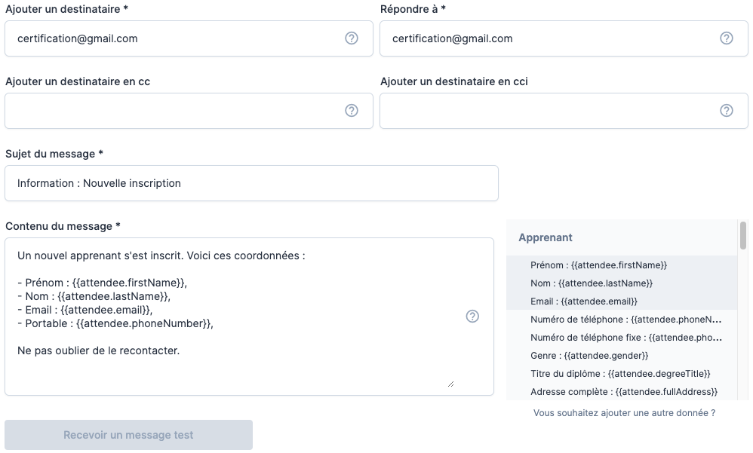Image resolution: width=753 pixels, height=453 pixels.
Task: Click help icon in cc recipient field
Action: point(352,111)
